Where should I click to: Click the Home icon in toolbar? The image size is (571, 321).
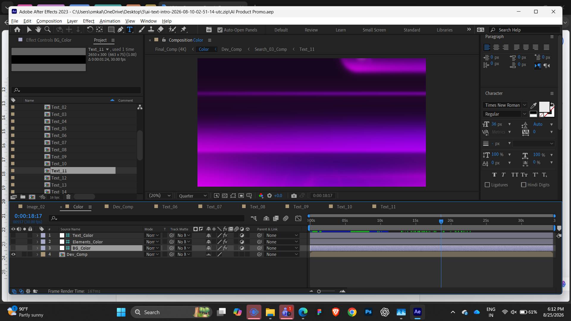(17, 29)
